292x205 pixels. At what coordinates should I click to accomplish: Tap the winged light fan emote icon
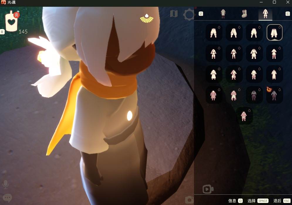[x=147, y=18]
